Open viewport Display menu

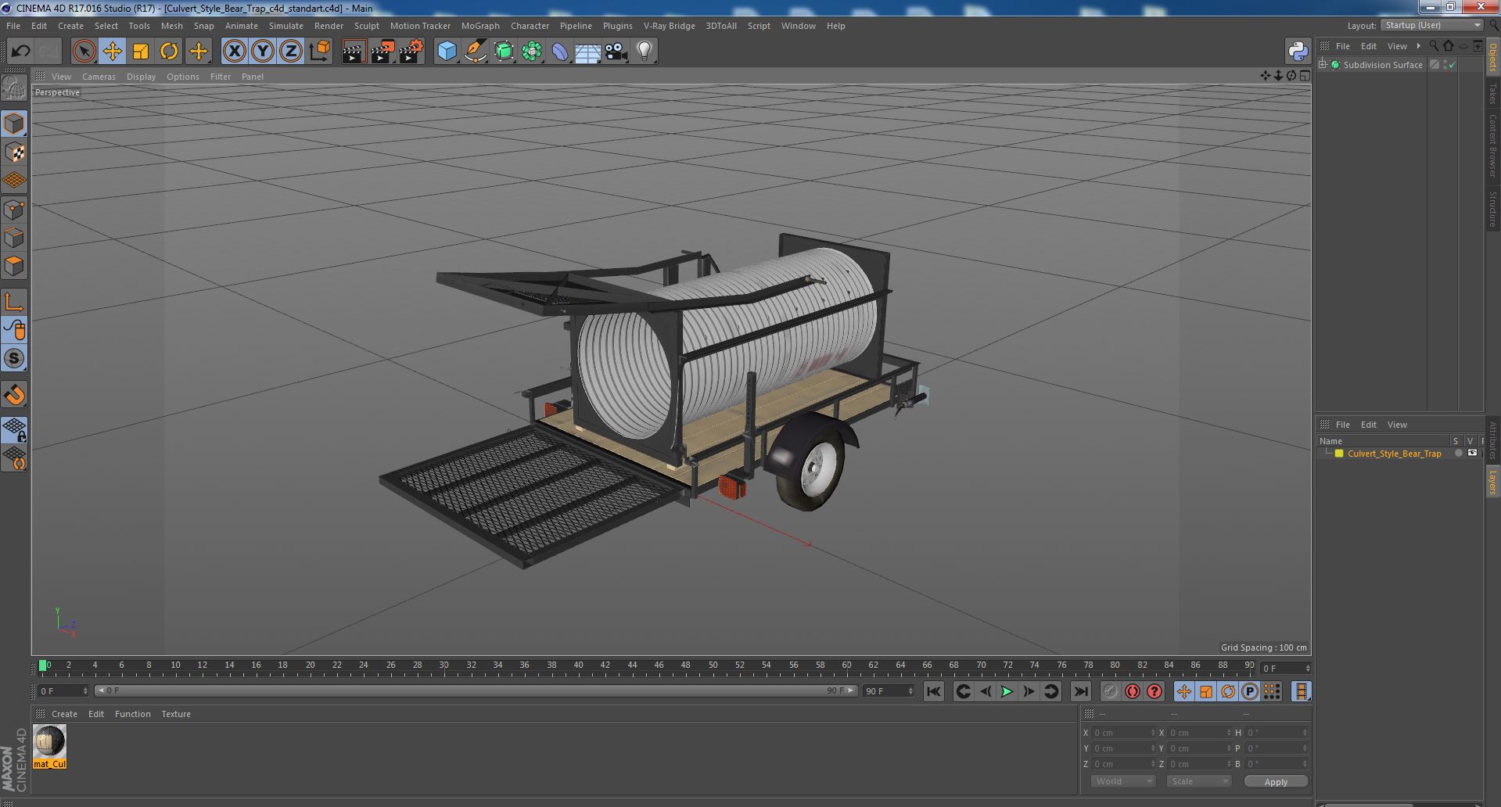[141, 77]
